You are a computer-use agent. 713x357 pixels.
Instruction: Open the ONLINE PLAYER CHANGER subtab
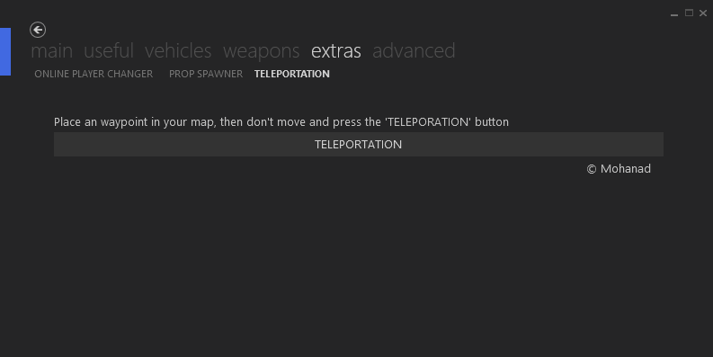(94, 74)
